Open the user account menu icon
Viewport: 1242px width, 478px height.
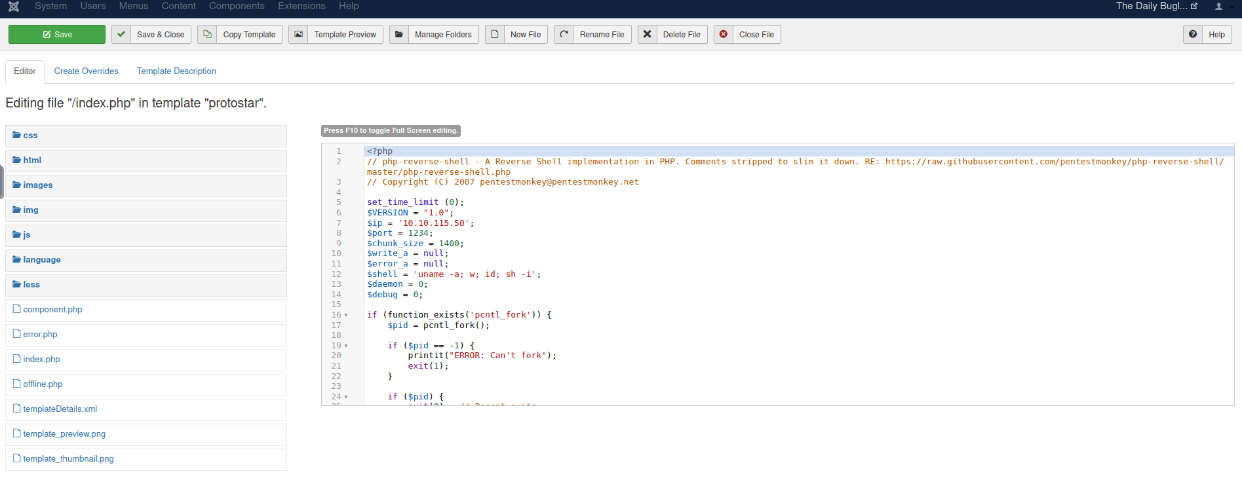(1219, 7)
